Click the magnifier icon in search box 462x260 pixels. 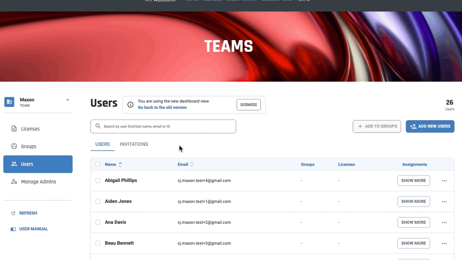pyautogui.click(x=98, y=126)
